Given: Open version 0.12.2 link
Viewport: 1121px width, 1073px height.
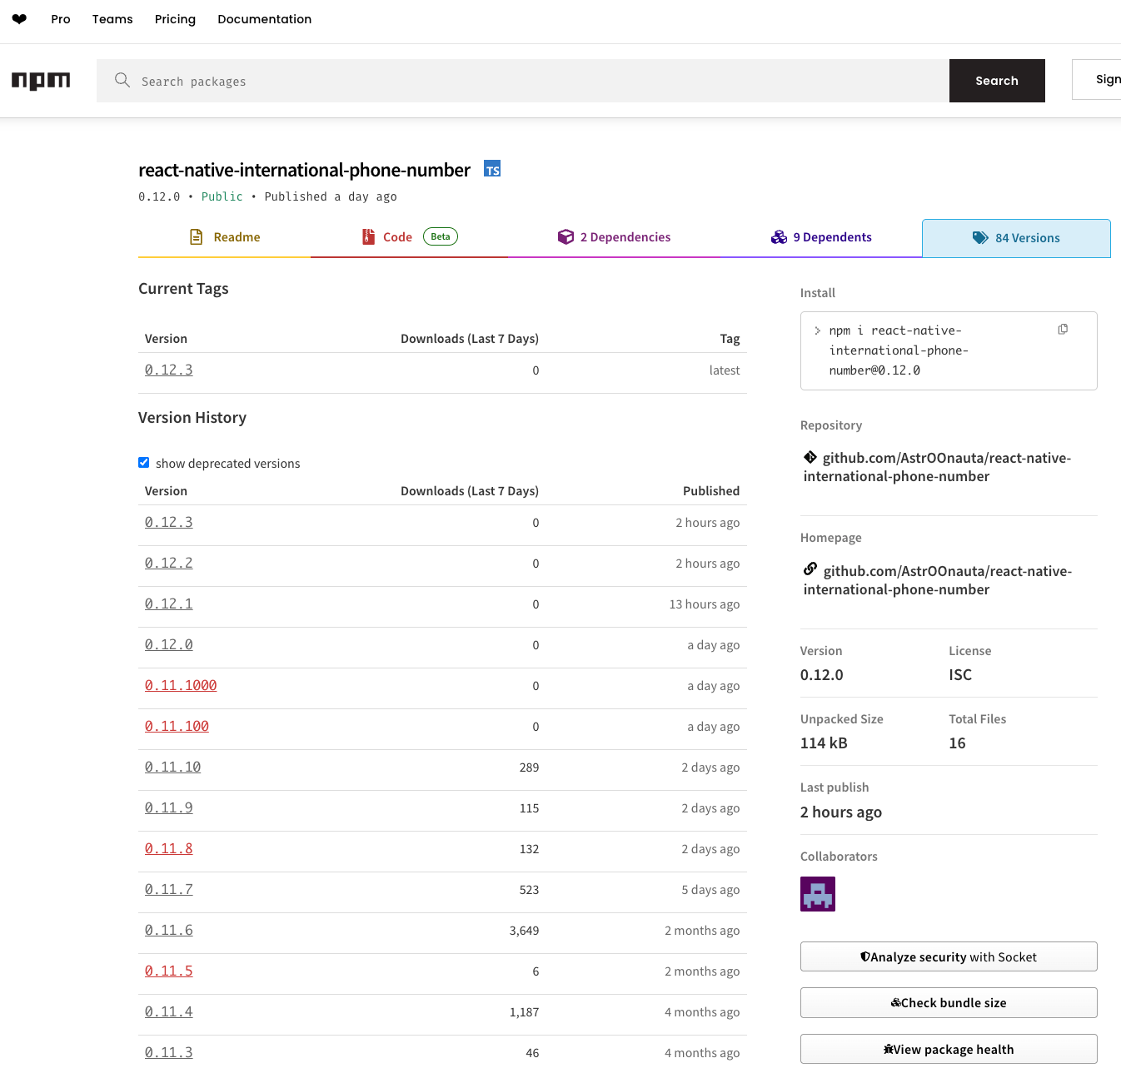Looking at the screenshot, I should [169, 563].
